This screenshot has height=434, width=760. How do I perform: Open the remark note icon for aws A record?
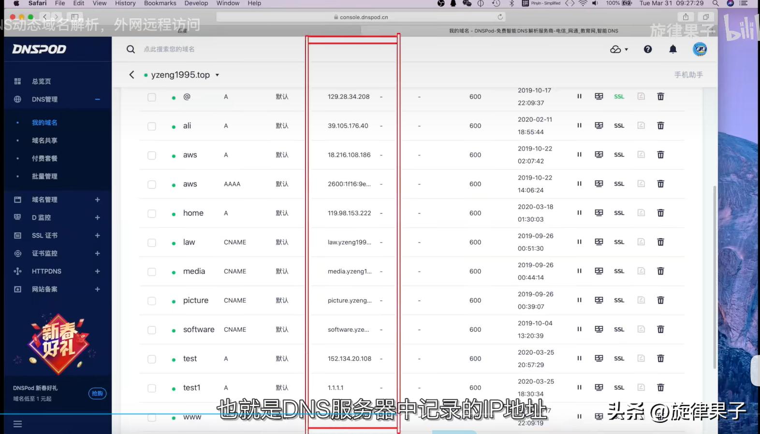click(641, 155)
